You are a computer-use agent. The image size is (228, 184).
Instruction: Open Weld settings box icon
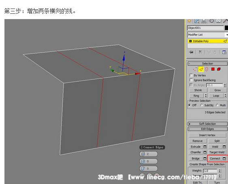224,147
